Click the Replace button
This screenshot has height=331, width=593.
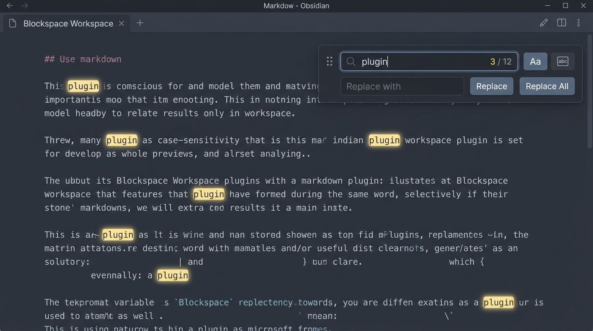point(492,86)
